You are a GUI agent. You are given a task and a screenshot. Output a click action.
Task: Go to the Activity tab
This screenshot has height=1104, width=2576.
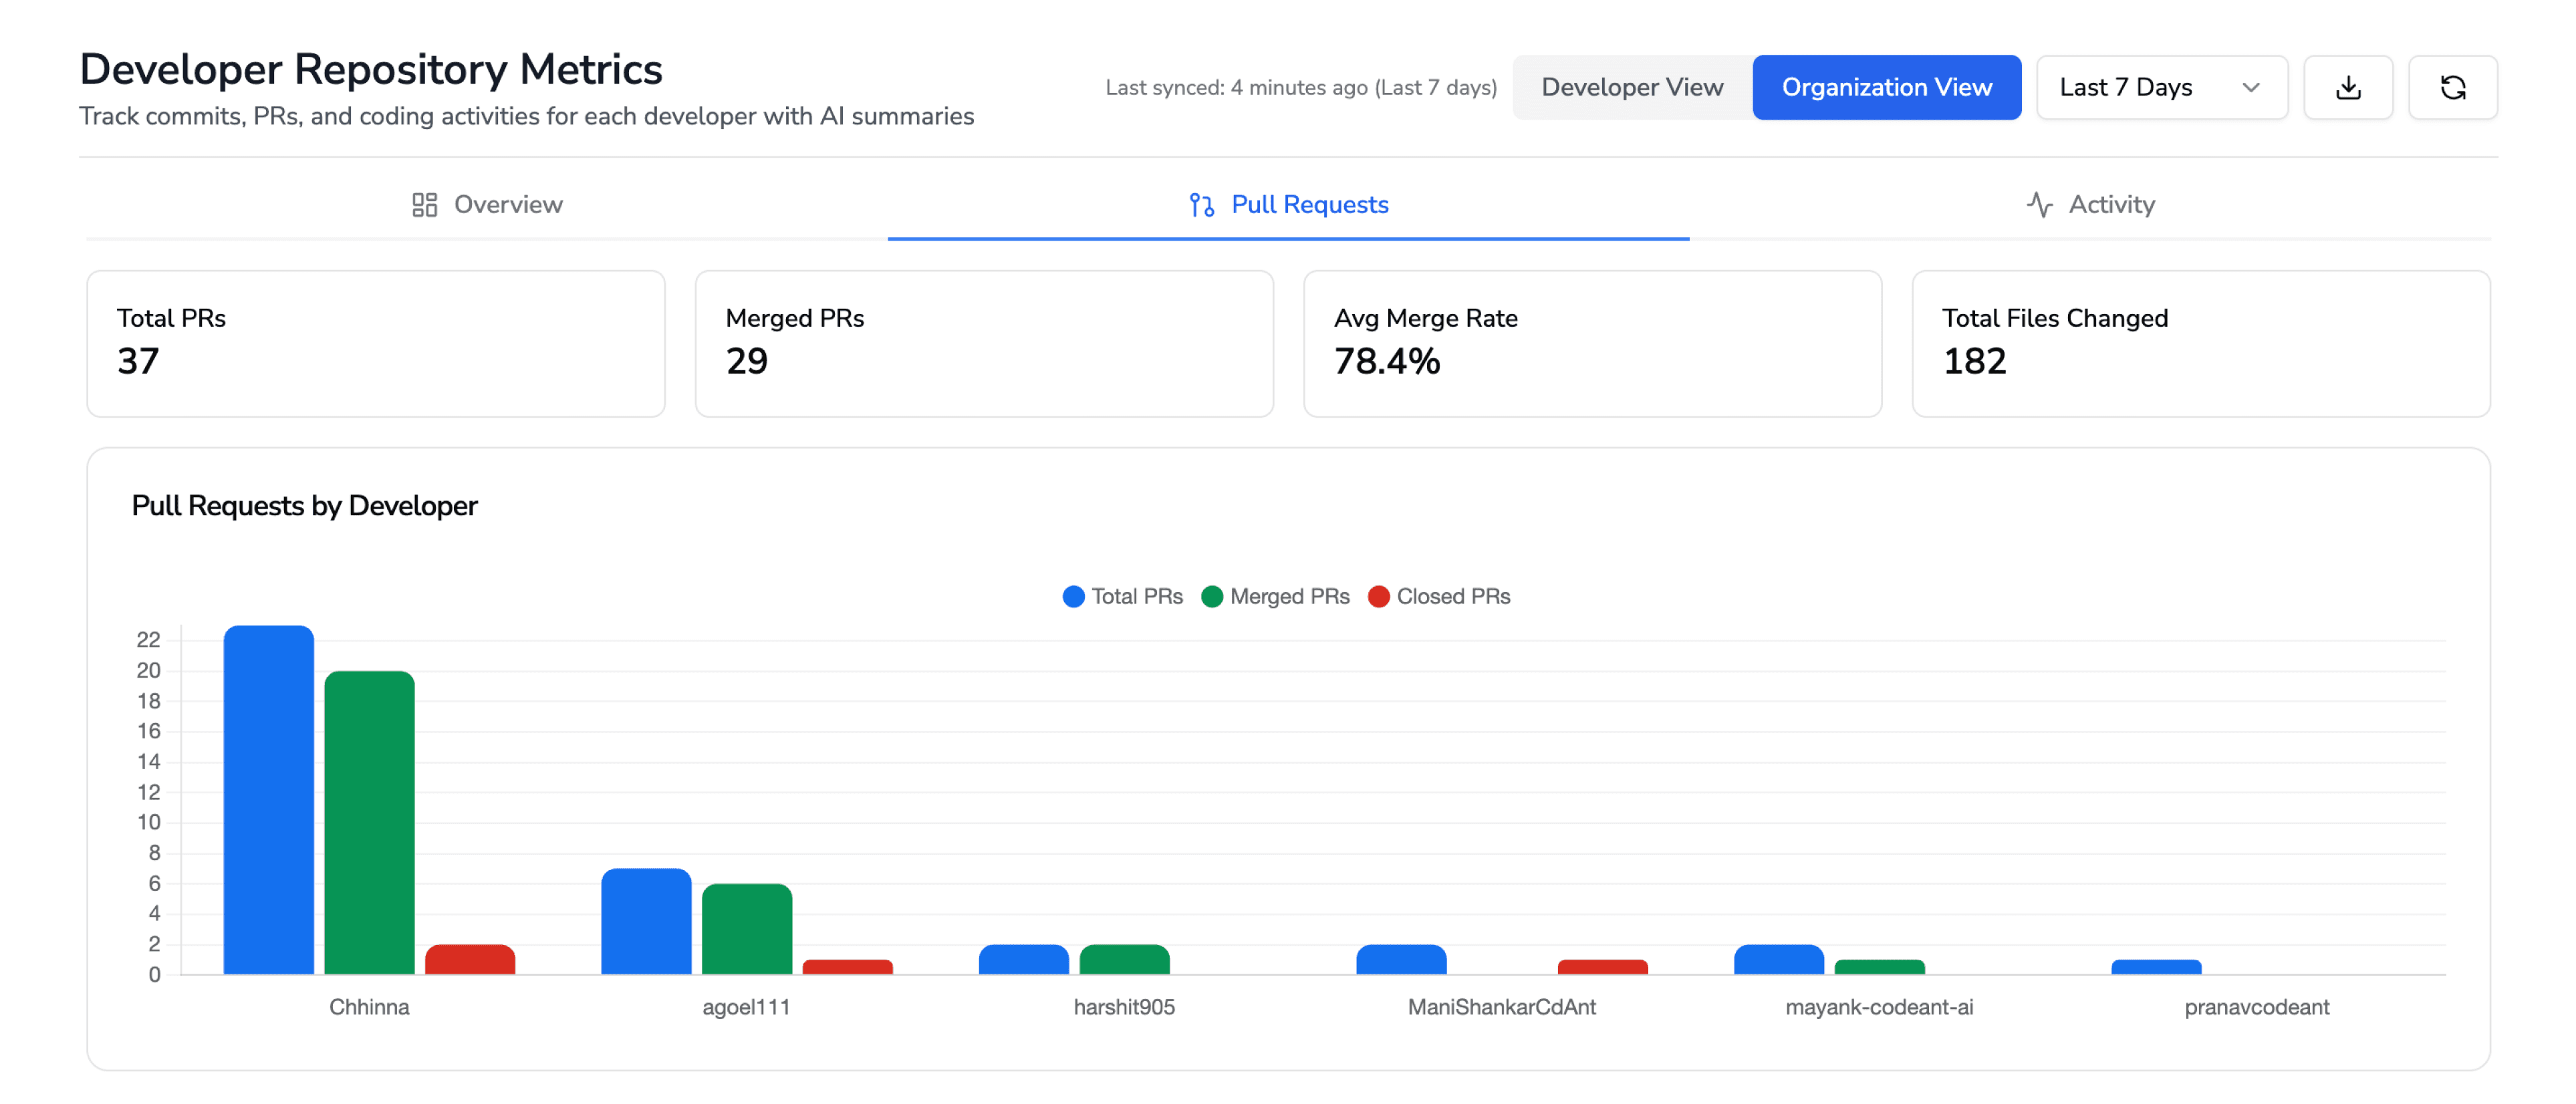click(x=2090, y=204)
